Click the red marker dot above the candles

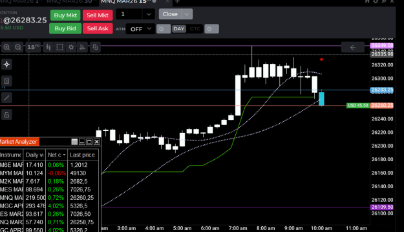coord(321,59)
